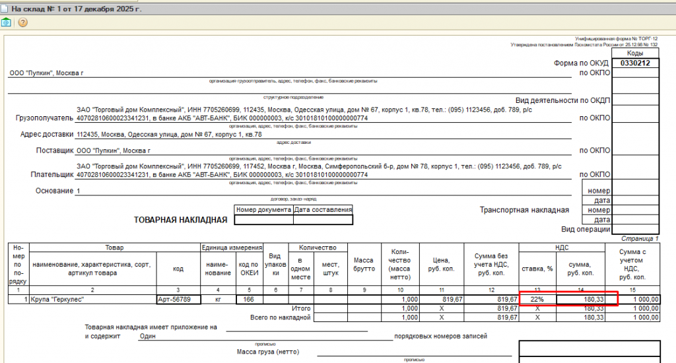Select the "Масса брутто" column header
The width and height of the screenshot is (676, 363).
click(x=364, y=264)
